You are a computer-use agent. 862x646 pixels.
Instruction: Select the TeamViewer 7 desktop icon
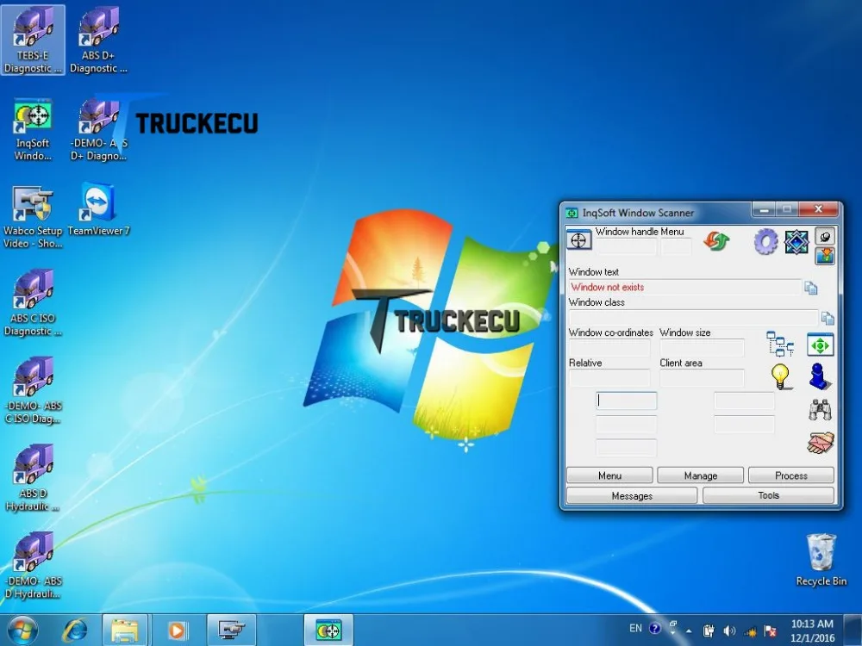(x=98, y=210)
